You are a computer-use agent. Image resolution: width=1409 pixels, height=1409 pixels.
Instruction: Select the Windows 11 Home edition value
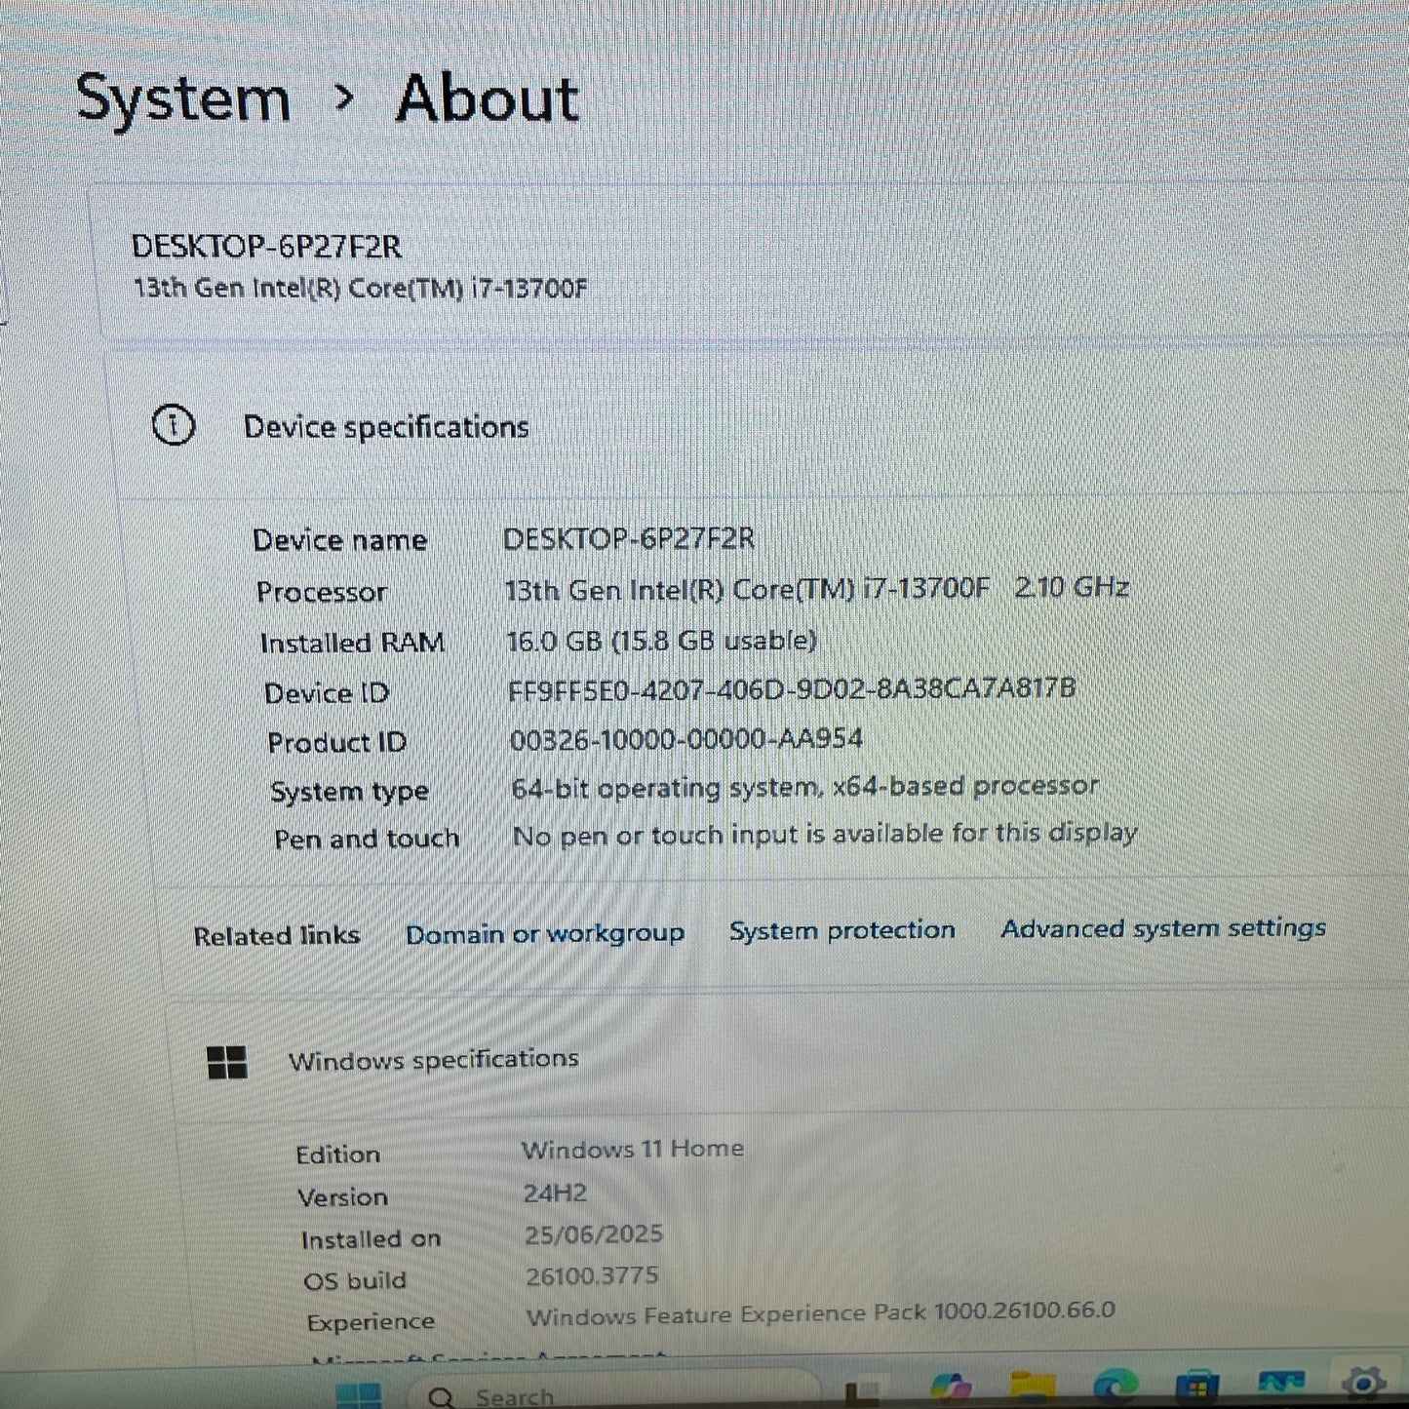click(633, 1150)
